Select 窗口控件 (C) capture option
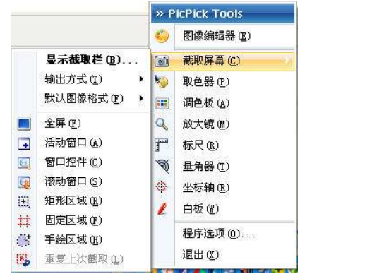Screen dimensions: 384x274 (x=81, y=162)
